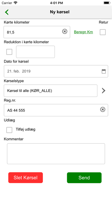
Task: Tap the red Slet Kørsel button
Action: [x=26, y=178]
